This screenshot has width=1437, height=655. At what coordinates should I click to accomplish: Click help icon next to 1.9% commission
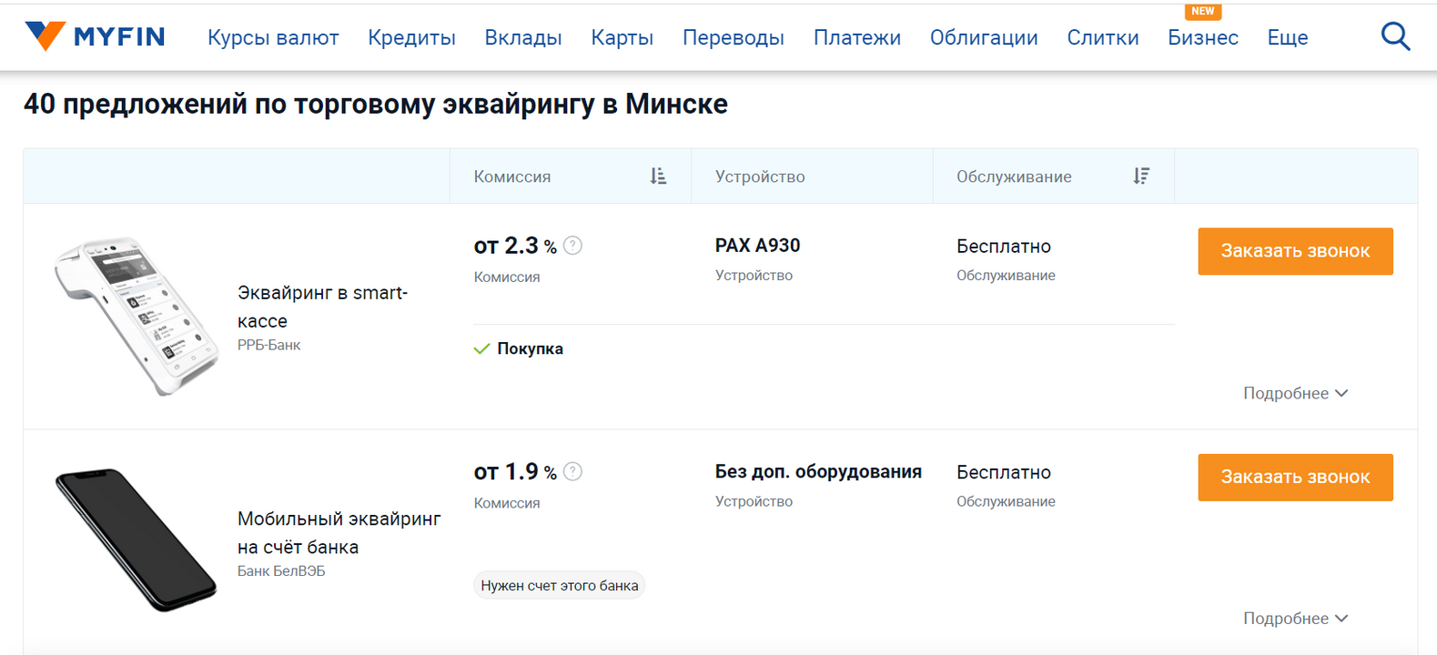572,471
